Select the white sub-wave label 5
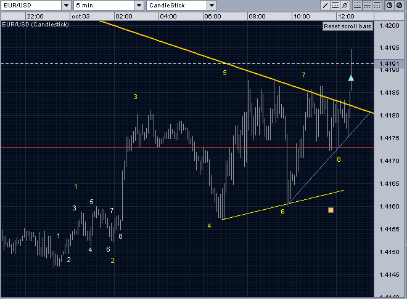 tap(91, 202)
